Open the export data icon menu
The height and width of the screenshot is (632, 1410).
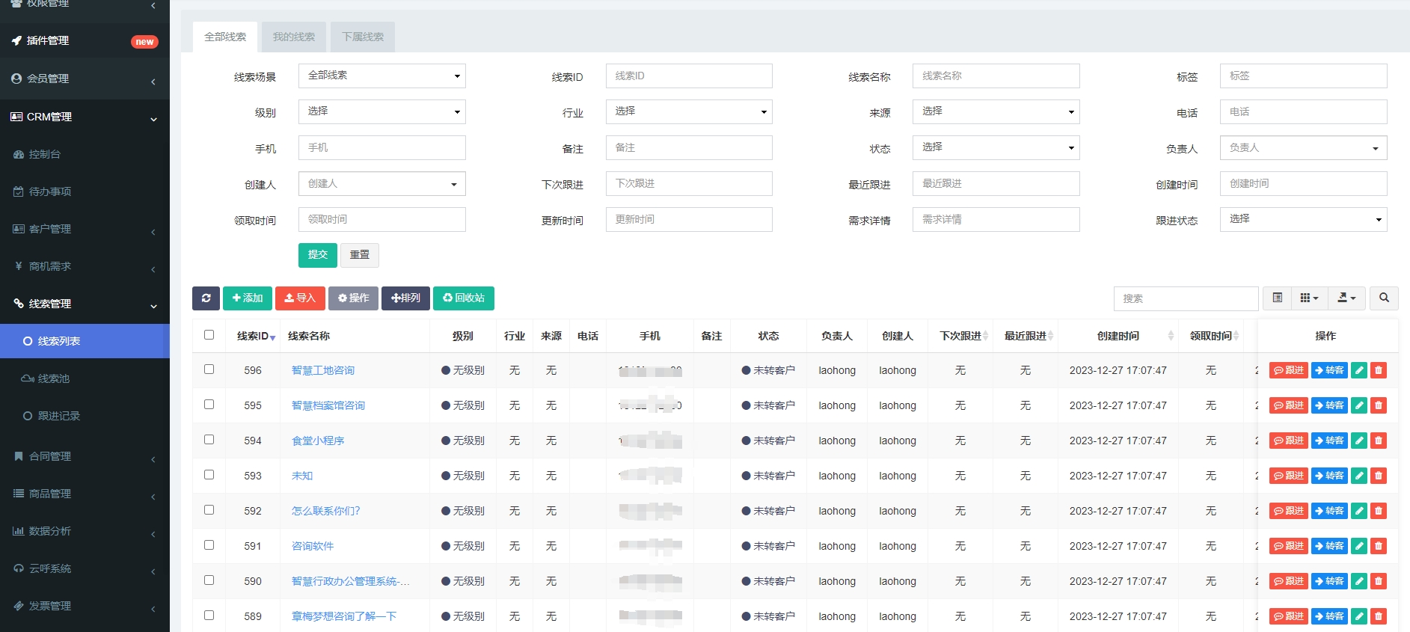tap(1346, 298)
